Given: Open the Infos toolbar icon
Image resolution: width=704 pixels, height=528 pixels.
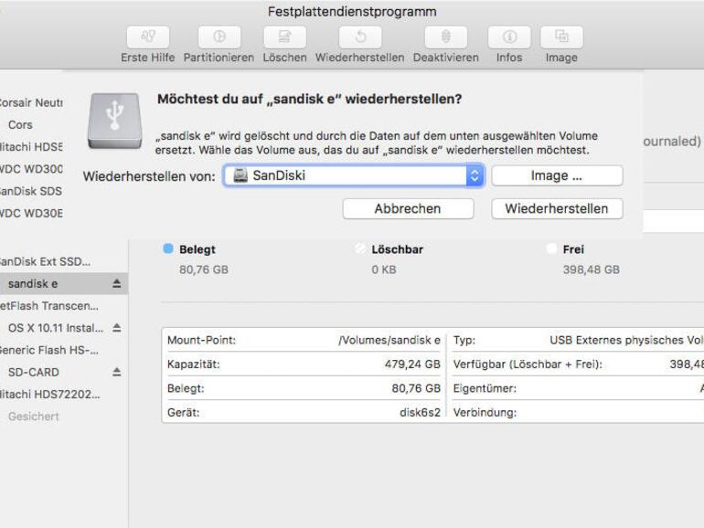Looking at the screenshot, I should [509, 37].
